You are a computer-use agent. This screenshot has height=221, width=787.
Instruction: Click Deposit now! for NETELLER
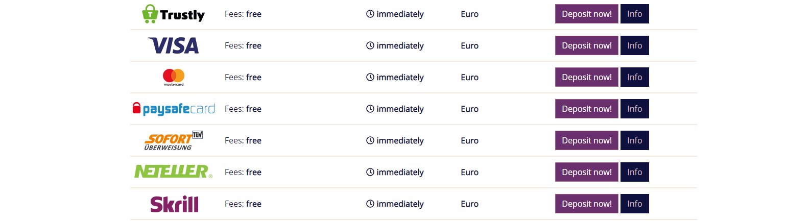click(587, 172)
